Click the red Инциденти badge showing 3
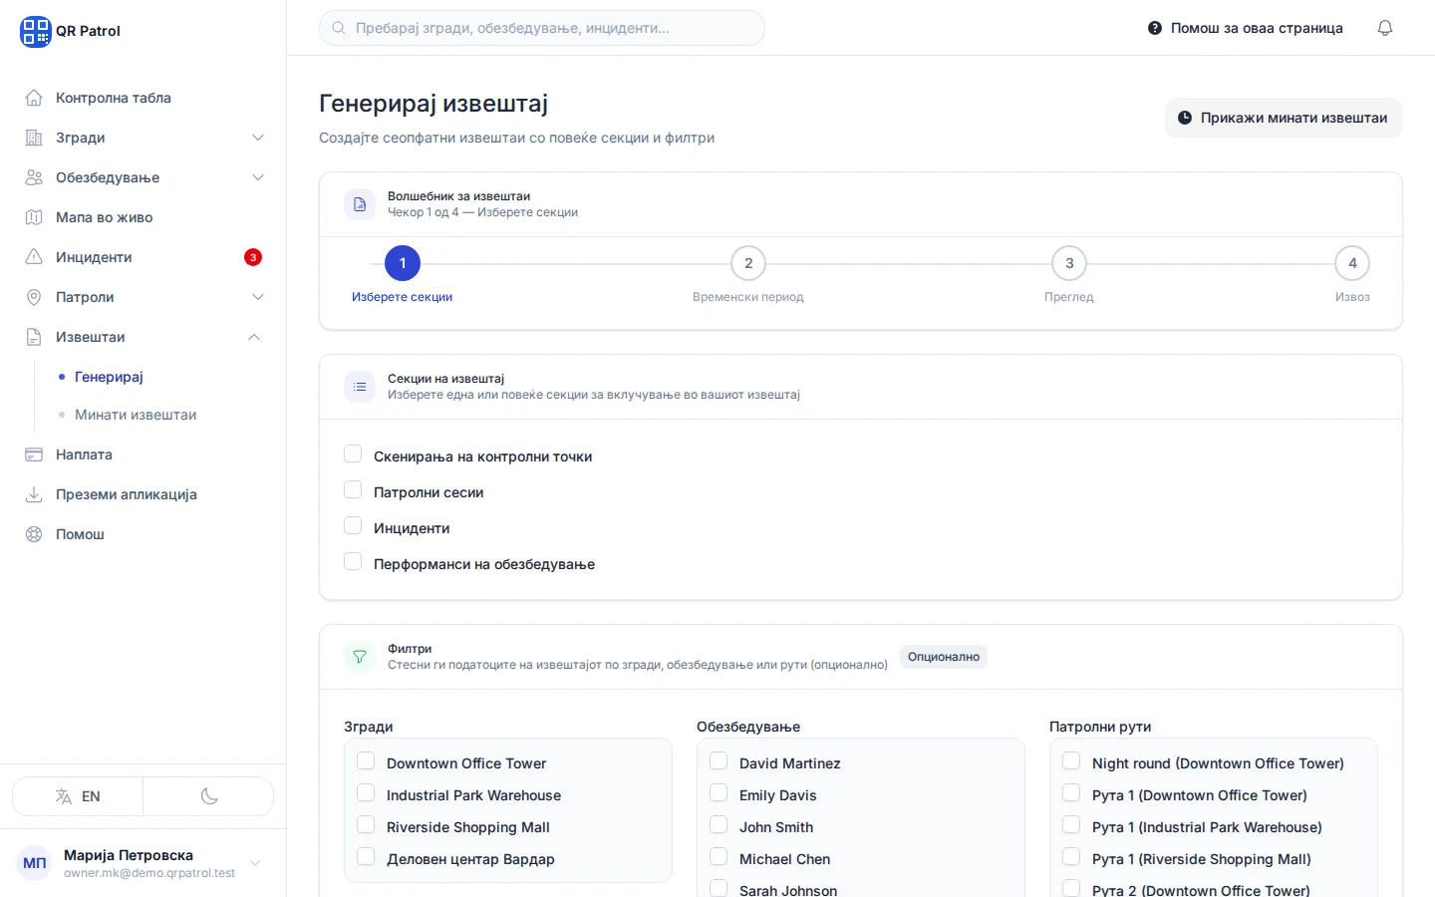 click(253, 257)
